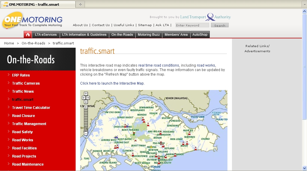Open Road Works in the sidebar
307x171 pixels.
click(23, 140)
